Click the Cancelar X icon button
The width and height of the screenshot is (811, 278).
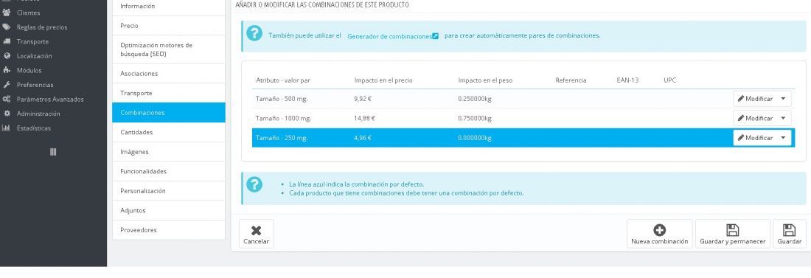[x=256, y=234]
